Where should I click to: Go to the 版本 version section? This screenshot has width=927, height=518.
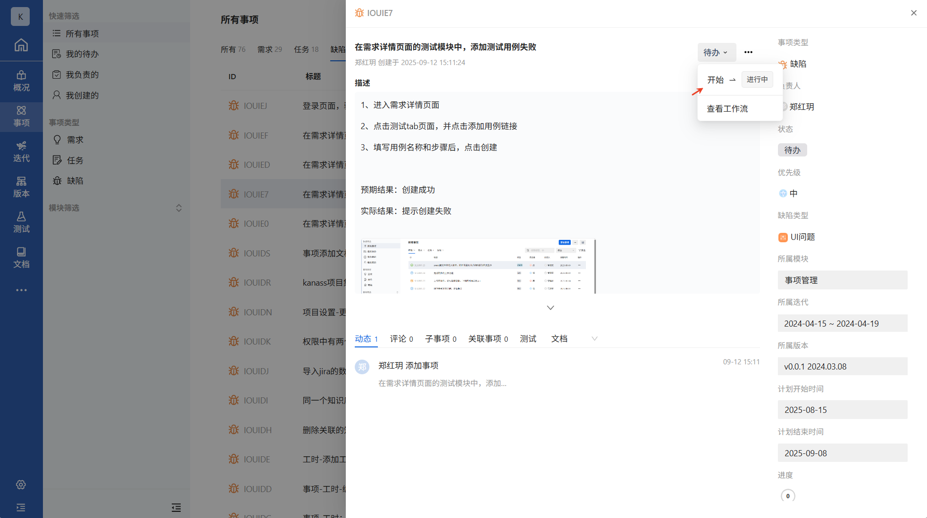coord(21,187)
